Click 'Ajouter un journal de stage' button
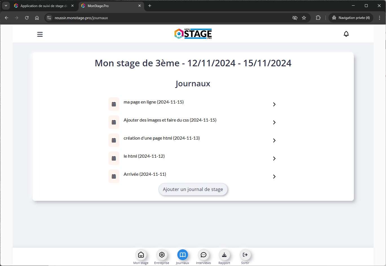This screenshot has height=266, width=386. pyautogui.click(x=193, y=189)
